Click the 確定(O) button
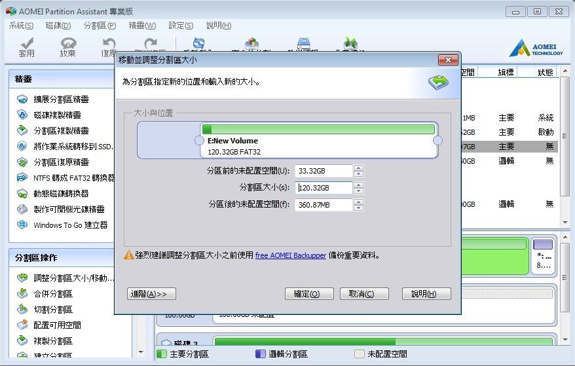The height and width of the screenshot is (366, 575). pos(309,294)
